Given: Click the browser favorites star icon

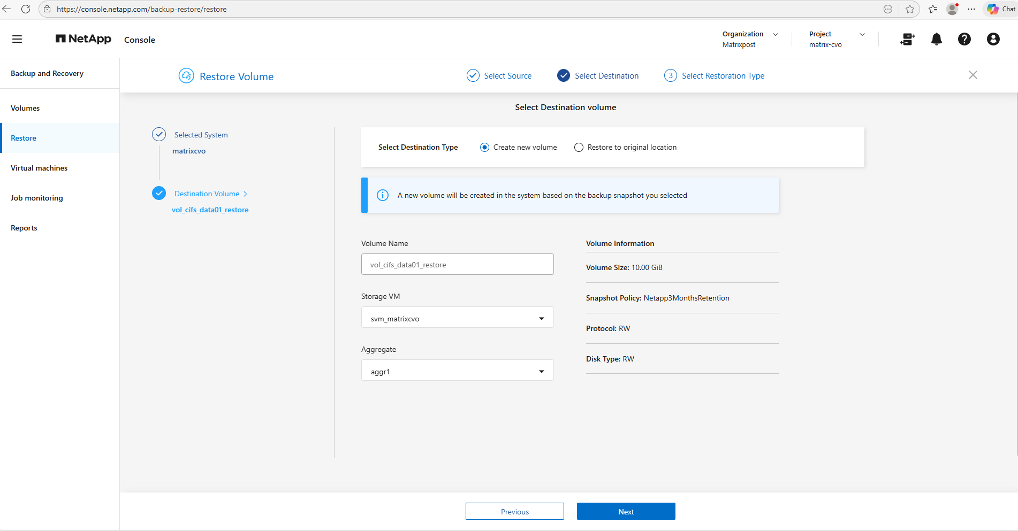Looking at the screenshot, I should pos(909,9).
